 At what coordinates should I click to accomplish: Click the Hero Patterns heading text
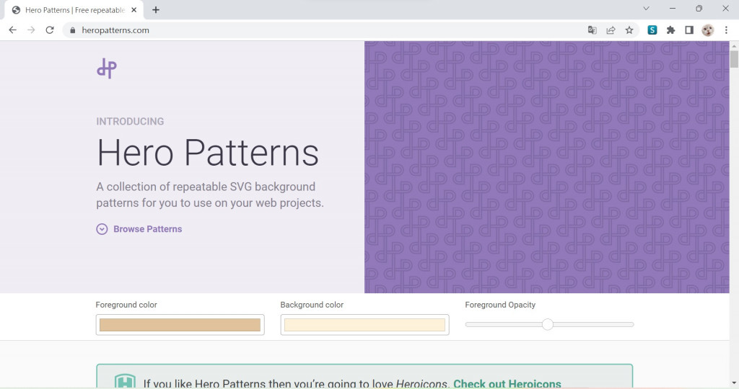point(208,153)
